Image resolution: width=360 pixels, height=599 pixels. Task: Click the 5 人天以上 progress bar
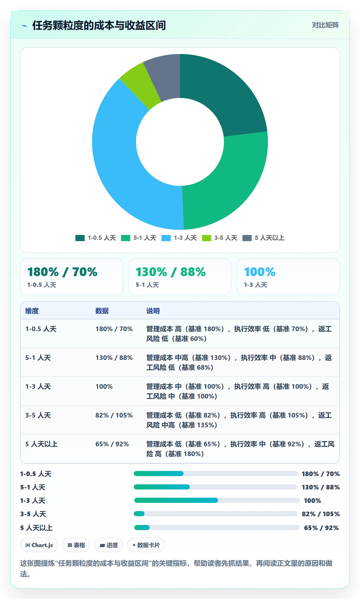[x=217, y=528]
